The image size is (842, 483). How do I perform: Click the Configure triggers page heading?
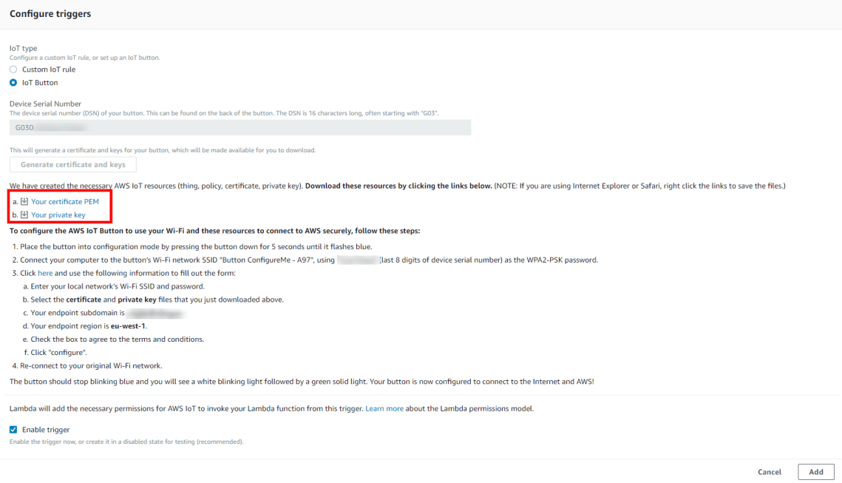(50, 13)
